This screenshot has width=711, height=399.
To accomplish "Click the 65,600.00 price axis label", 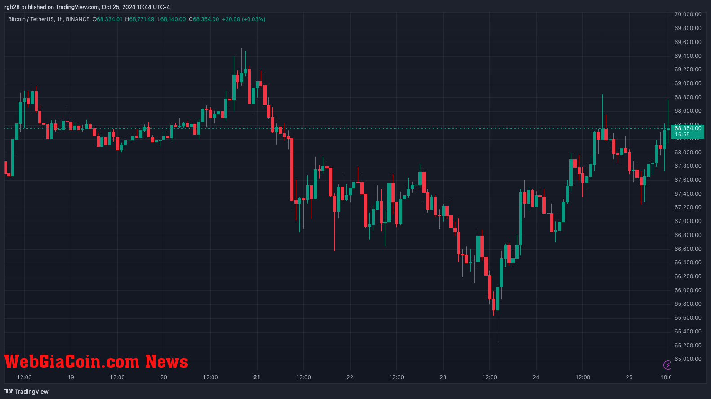I will pyautogui.click(x=688, y=318).
